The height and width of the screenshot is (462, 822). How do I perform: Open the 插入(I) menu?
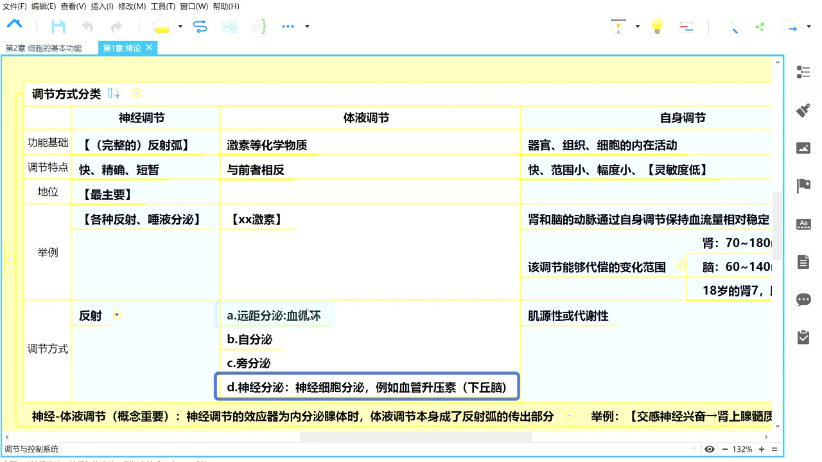[102, 6]
